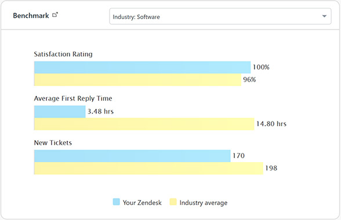Click Industry average yellow legend swatch
Viewport: 341px width, 220px height.
(x=173, y=201)
